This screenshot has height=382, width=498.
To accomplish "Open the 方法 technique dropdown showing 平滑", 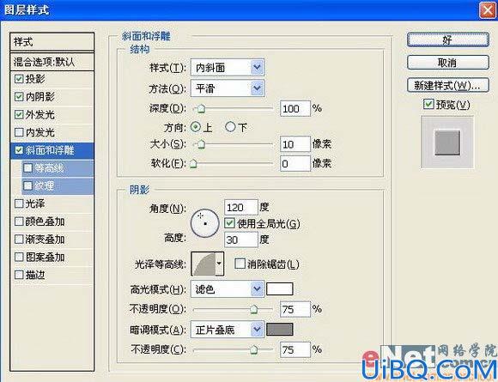I will tap(228, 88).
